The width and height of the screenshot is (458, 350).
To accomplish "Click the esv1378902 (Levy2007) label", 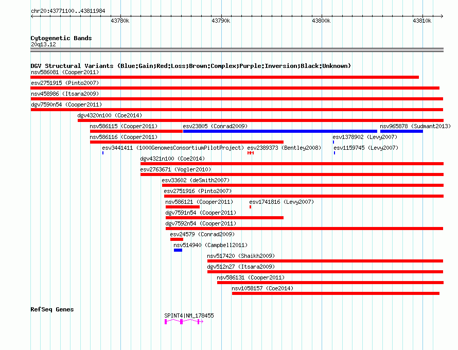I will [x=365, y=137].
